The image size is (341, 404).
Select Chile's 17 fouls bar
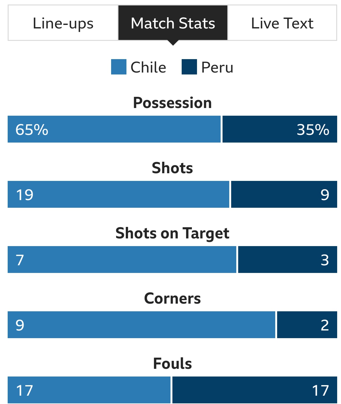click(x=89, y=390)
